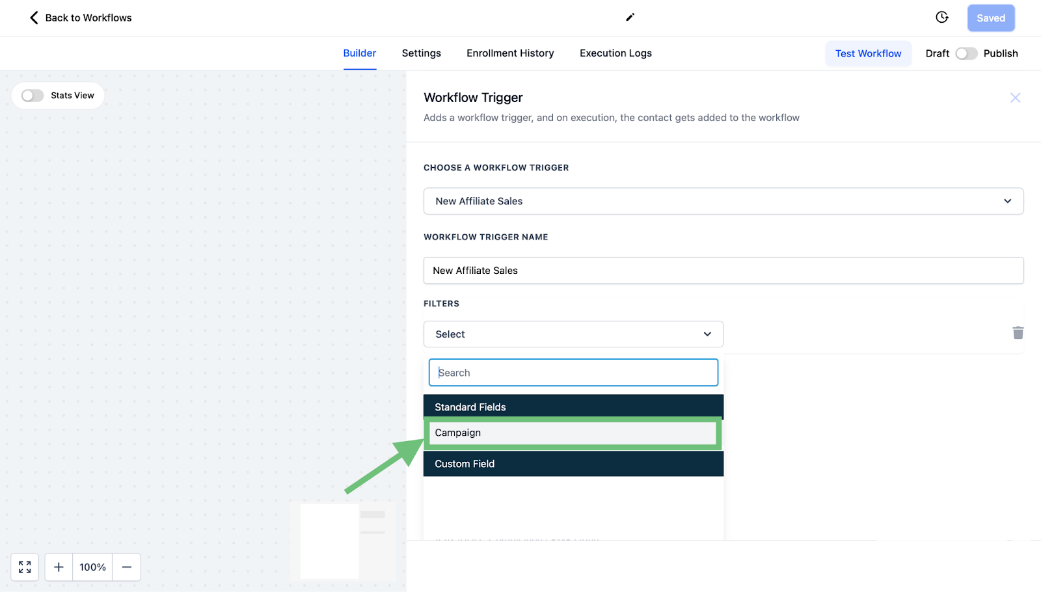The height and width of the screenshot is (592, 1041).
Task: Delete the filter with the trash icon
Action: point(1018,333)
